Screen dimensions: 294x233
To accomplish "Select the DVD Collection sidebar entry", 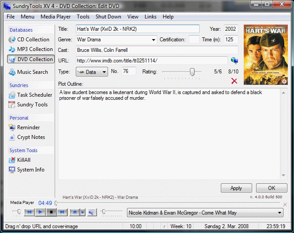I will [x=31, y=59].
